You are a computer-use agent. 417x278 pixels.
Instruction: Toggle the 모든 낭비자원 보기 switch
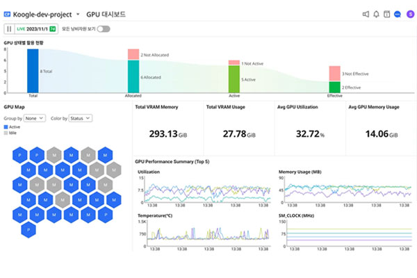tap(104, 28)
